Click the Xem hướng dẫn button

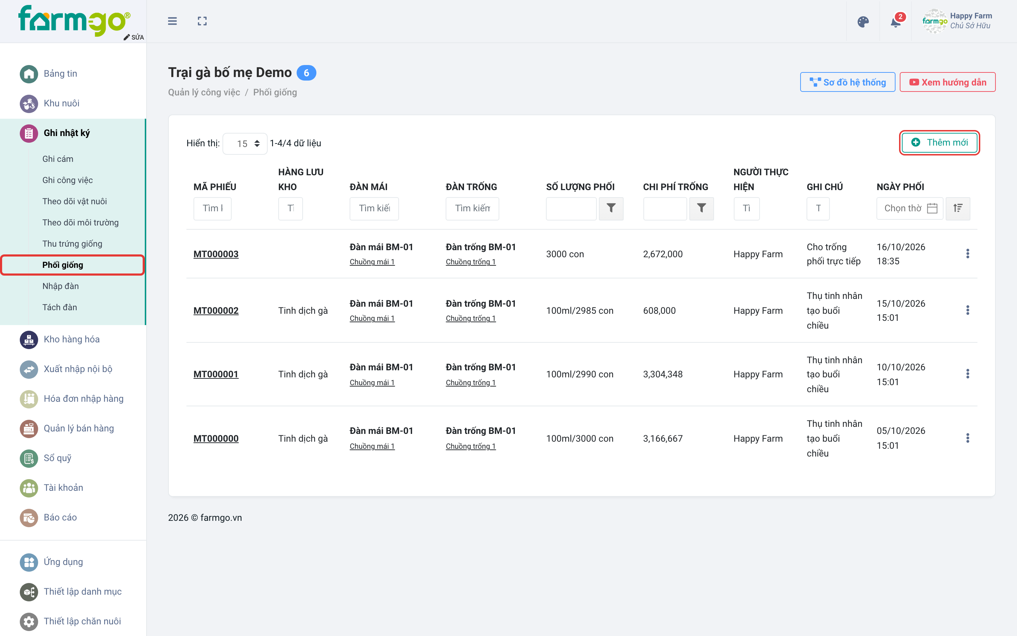point(947,82)
